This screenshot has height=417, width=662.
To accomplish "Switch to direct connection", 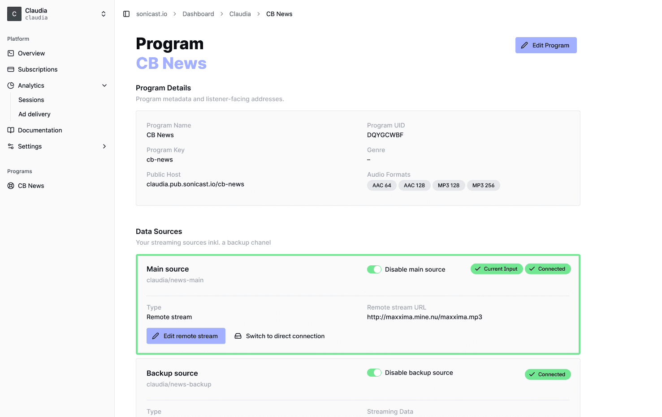I will coord(280,336).
